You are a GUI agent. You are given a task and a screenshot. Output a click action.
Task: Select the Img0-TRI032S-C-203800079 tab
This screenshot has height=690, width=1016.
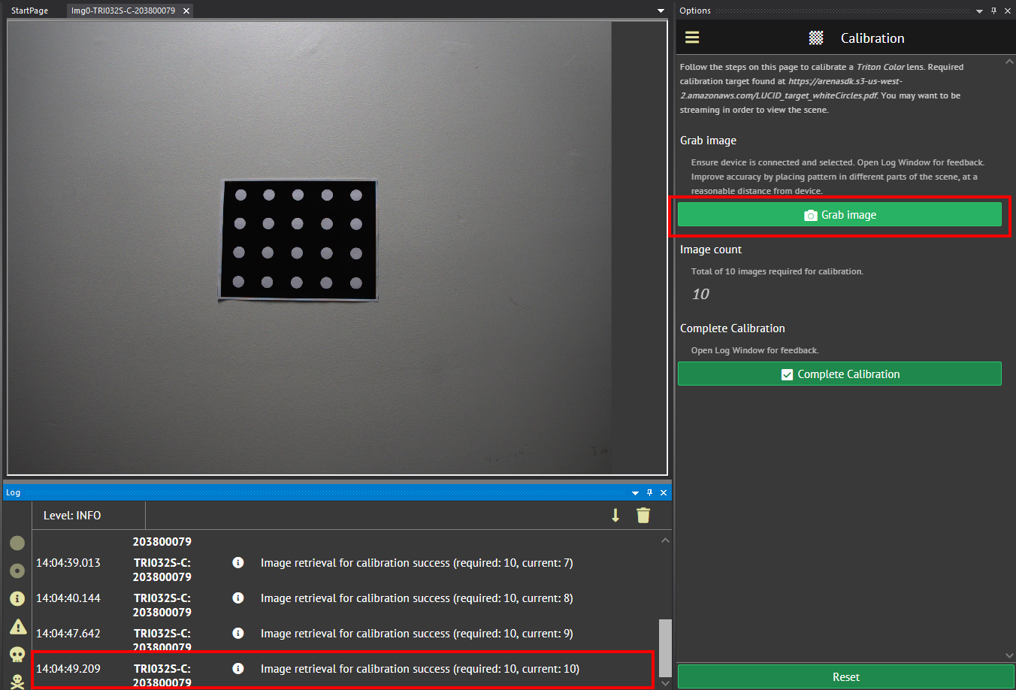(124, 10)
